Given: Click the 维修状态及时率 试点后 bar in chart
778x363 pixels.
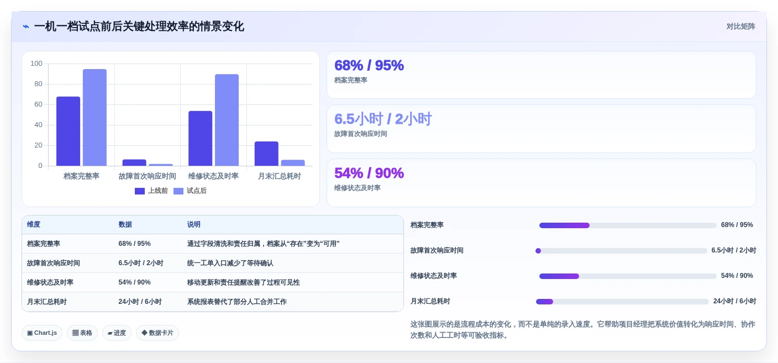Looking at the screenshot, I should pos(227,120).
